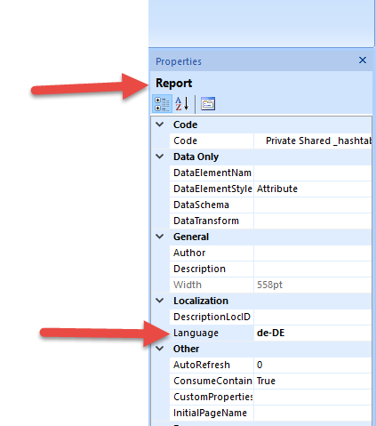Screen dimensions: 376x426
Task: Select the AutoRefresh property
Action: click(212, 365)
